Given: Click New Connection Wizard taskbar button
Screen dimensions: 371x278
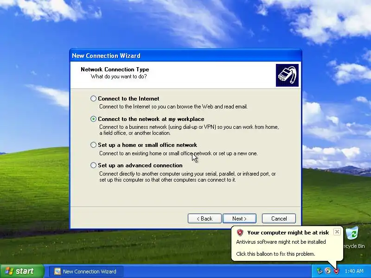Looking at the screenshot, I should coord(86,271).
